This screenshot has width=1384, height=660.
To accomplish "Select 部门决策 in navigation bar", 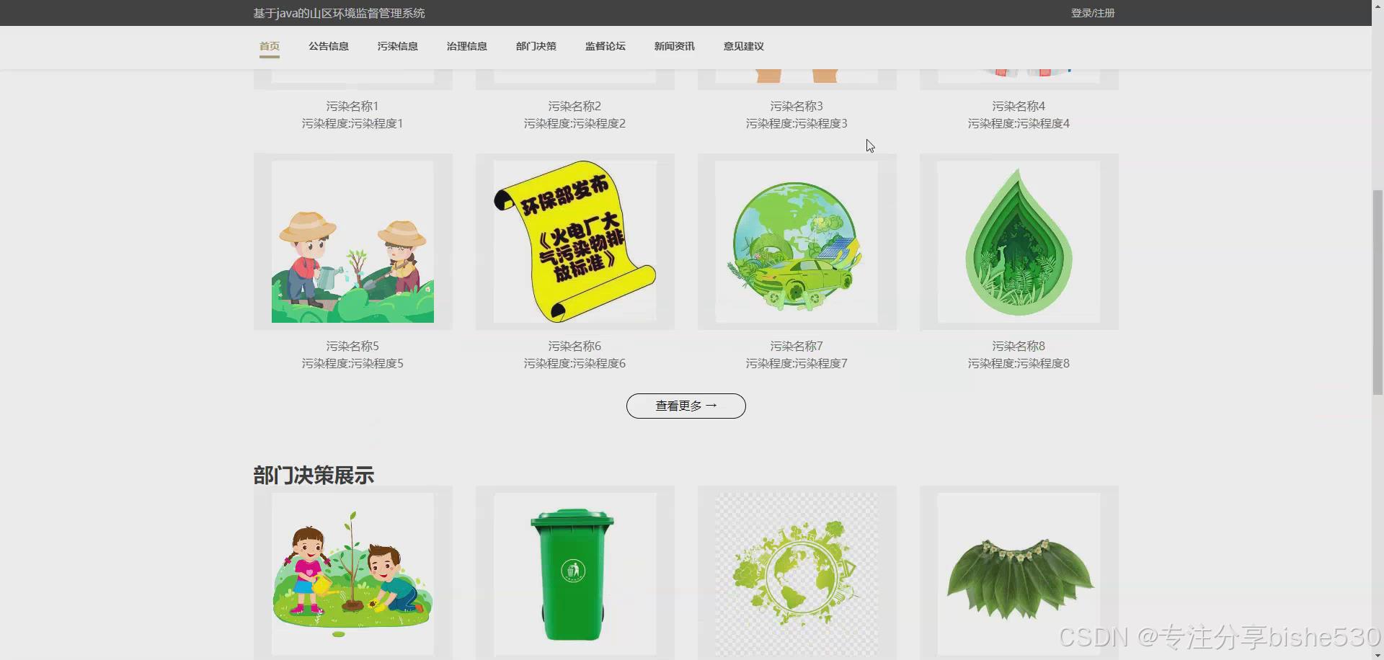I will click(536, 46).
